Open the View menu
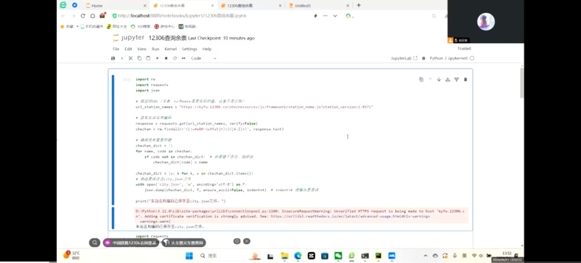The image size is (581, 263). [x=142, y=49]
